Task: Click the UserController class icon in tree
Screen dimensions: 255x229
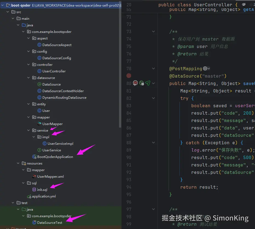Action: coord(39,71)
